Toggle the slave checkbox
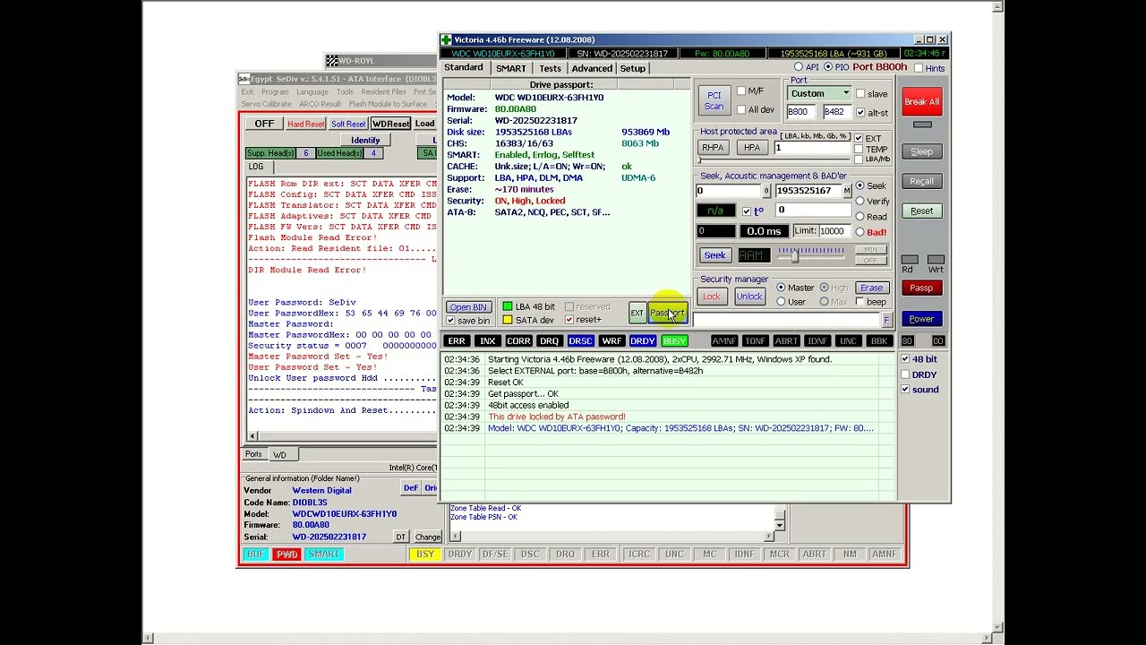The width and height of the screenshot is (1146, 645). point(860,94)
